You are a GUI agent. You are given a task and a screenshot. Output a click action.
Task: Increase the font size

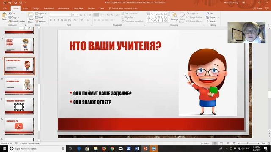81,15
